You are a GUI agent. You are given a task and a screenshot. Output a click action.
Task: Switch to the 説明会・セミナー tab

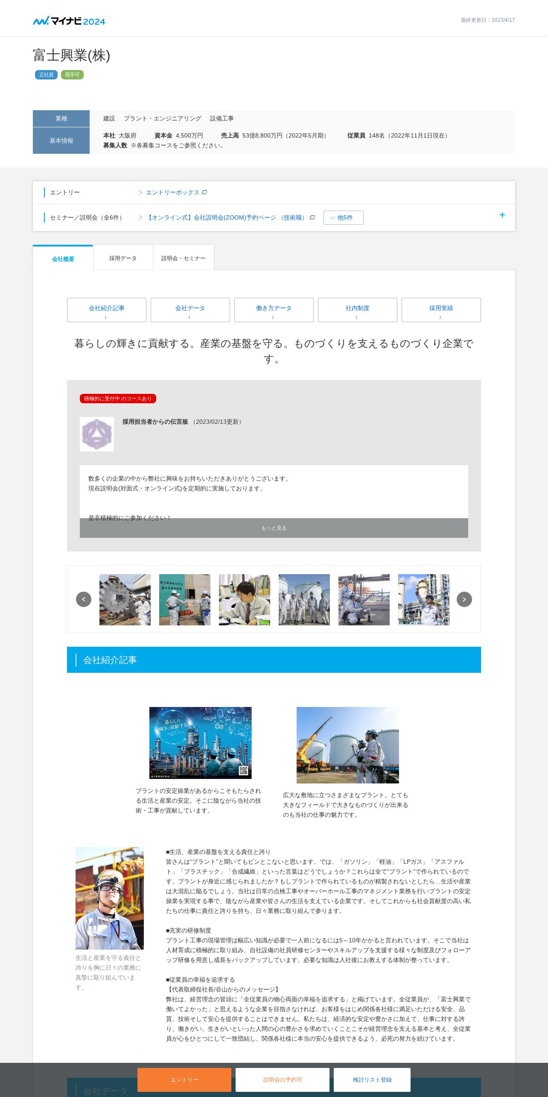(184, 258)
